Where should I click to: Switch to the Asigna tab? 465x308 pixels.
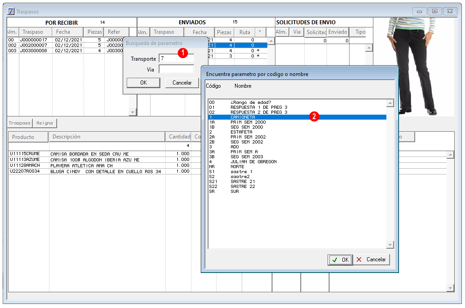[x=44, y=123]
